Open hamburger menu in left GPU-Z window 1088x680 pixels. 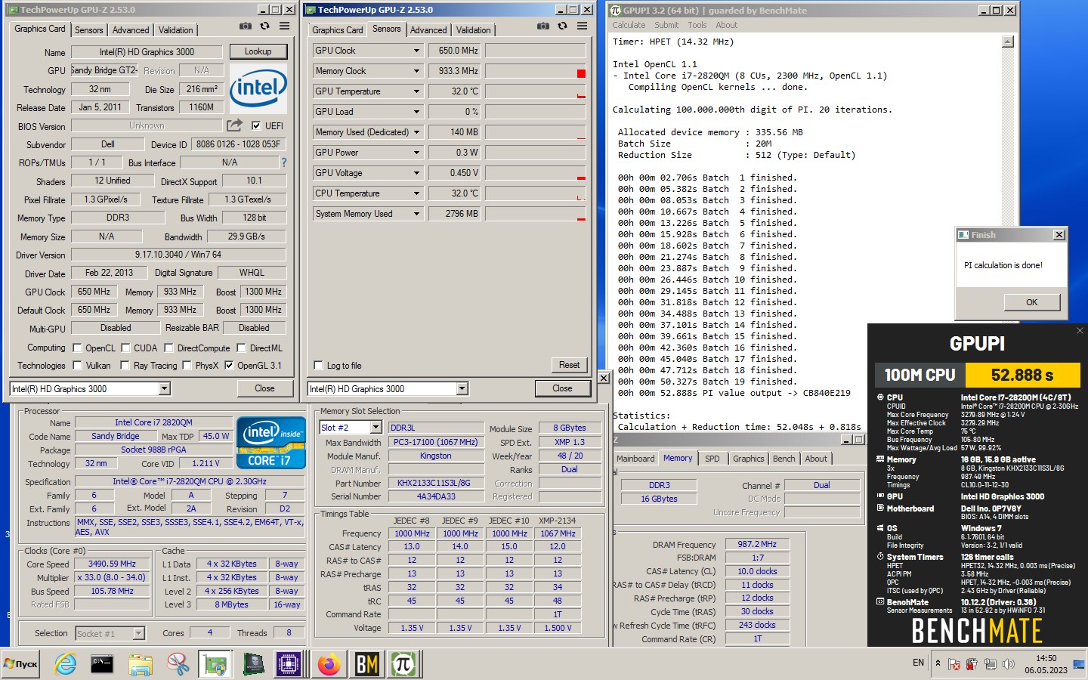click(285, 26)
